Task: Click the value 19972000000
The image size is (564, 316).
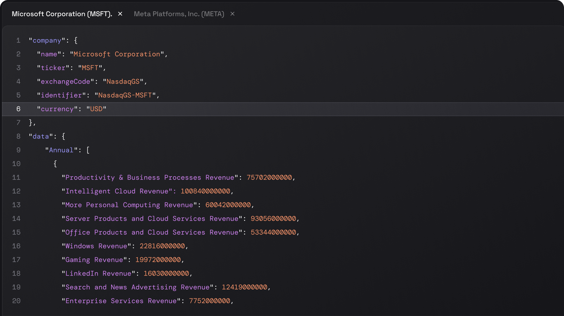Action: (158, 260)
